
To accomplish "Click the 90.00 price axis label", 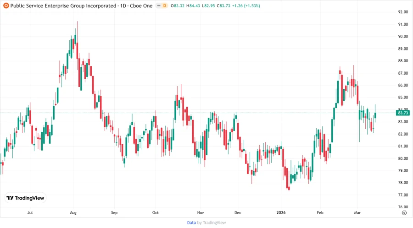I will point(403,36).
